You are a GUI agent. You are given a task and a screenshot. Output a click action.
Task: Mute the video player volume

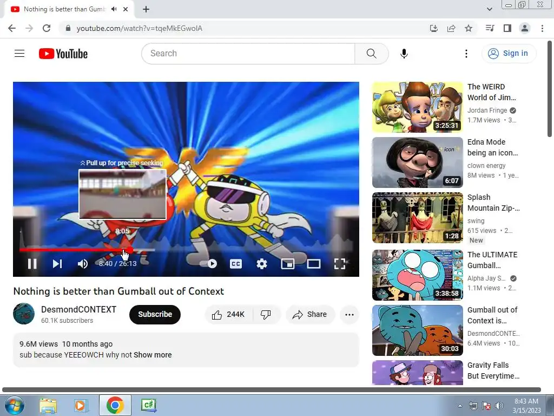[83, 264]
